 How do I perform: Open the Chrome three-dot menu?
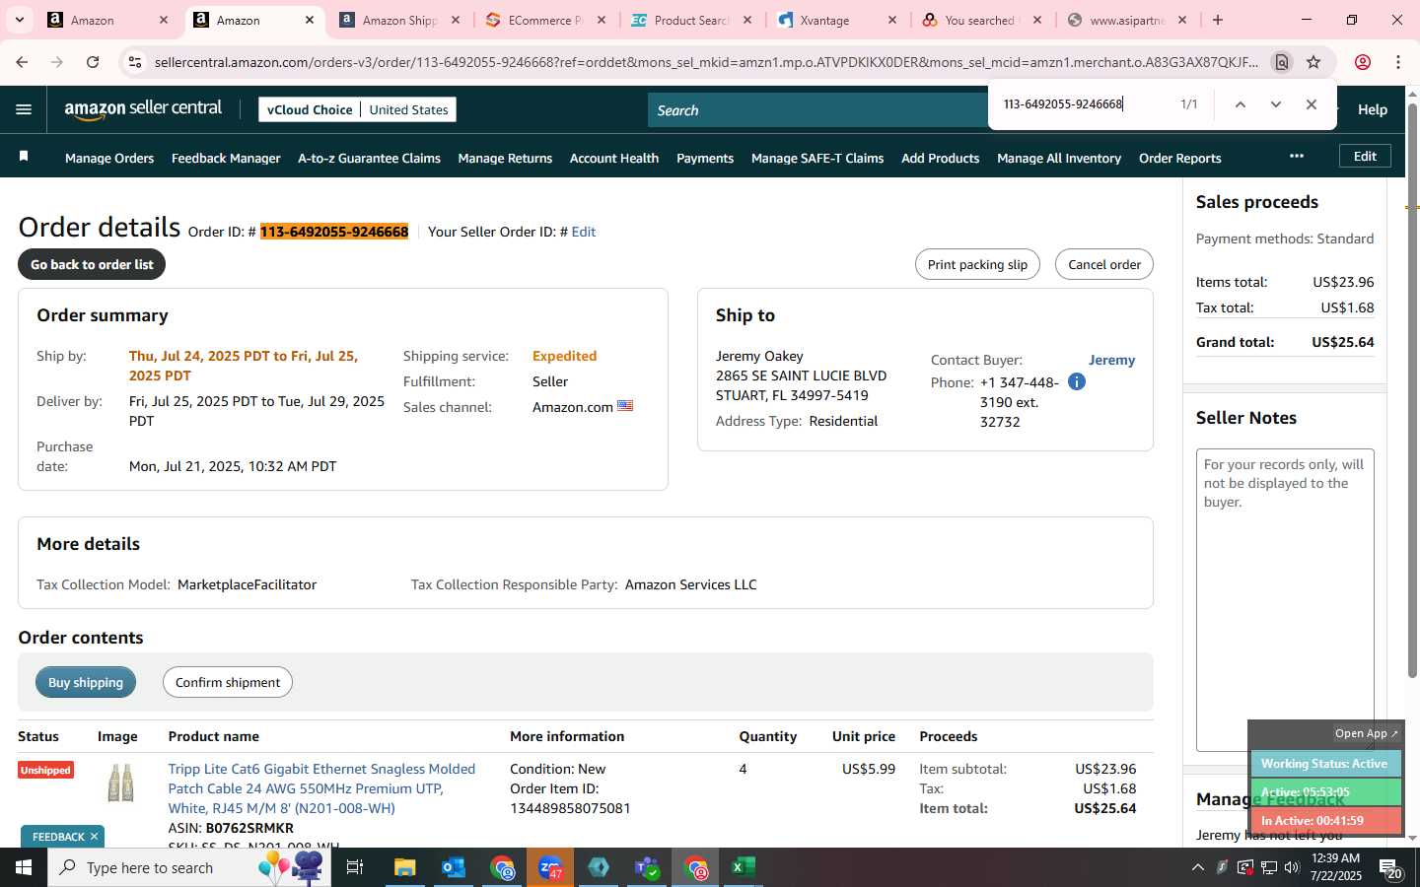[1398, 62]
